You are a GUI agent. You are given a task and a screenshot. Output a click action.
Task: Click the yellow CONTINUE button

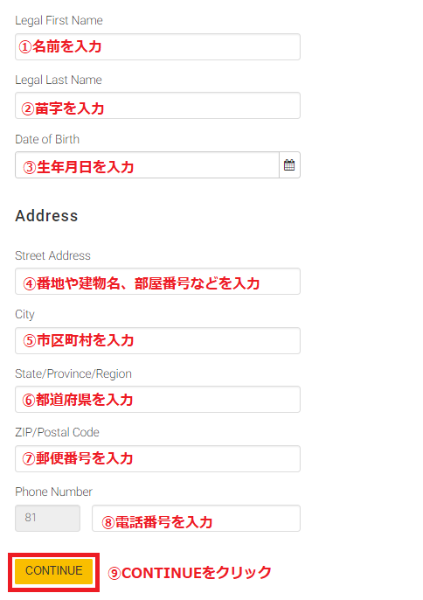click(x=54, y=571)
